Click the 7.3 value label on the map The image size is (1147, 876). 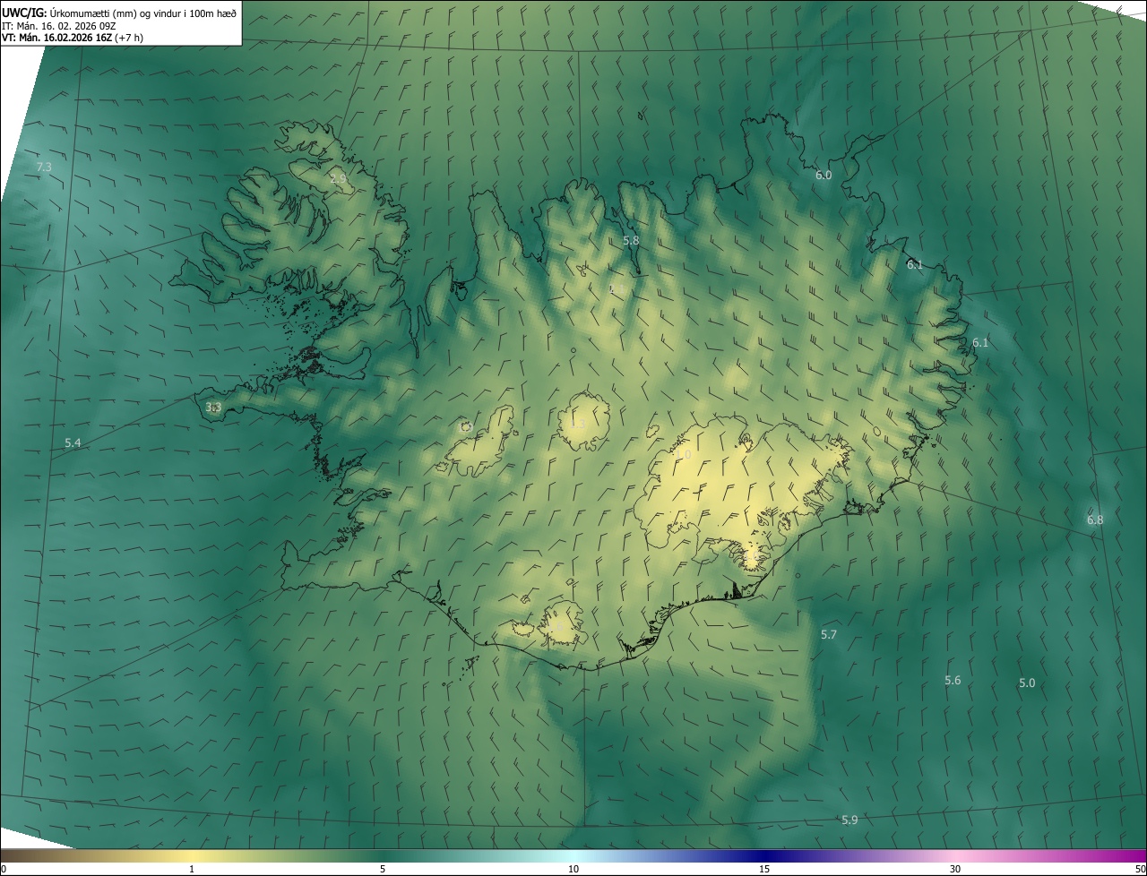(44, 167)
